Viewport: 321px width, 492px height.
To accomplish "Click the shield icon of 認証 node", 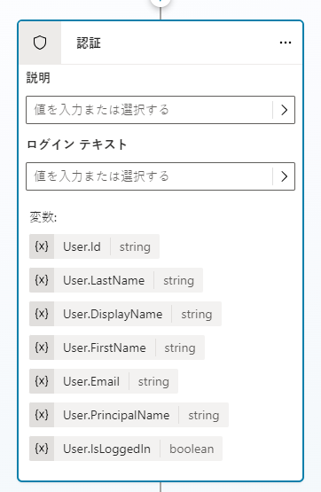I will (40, 43).
